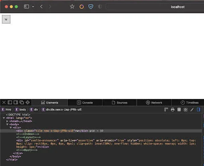Screen dimensions: 204x166
Task: Start the element selection crosshair tool
Action: coord(27,102)
